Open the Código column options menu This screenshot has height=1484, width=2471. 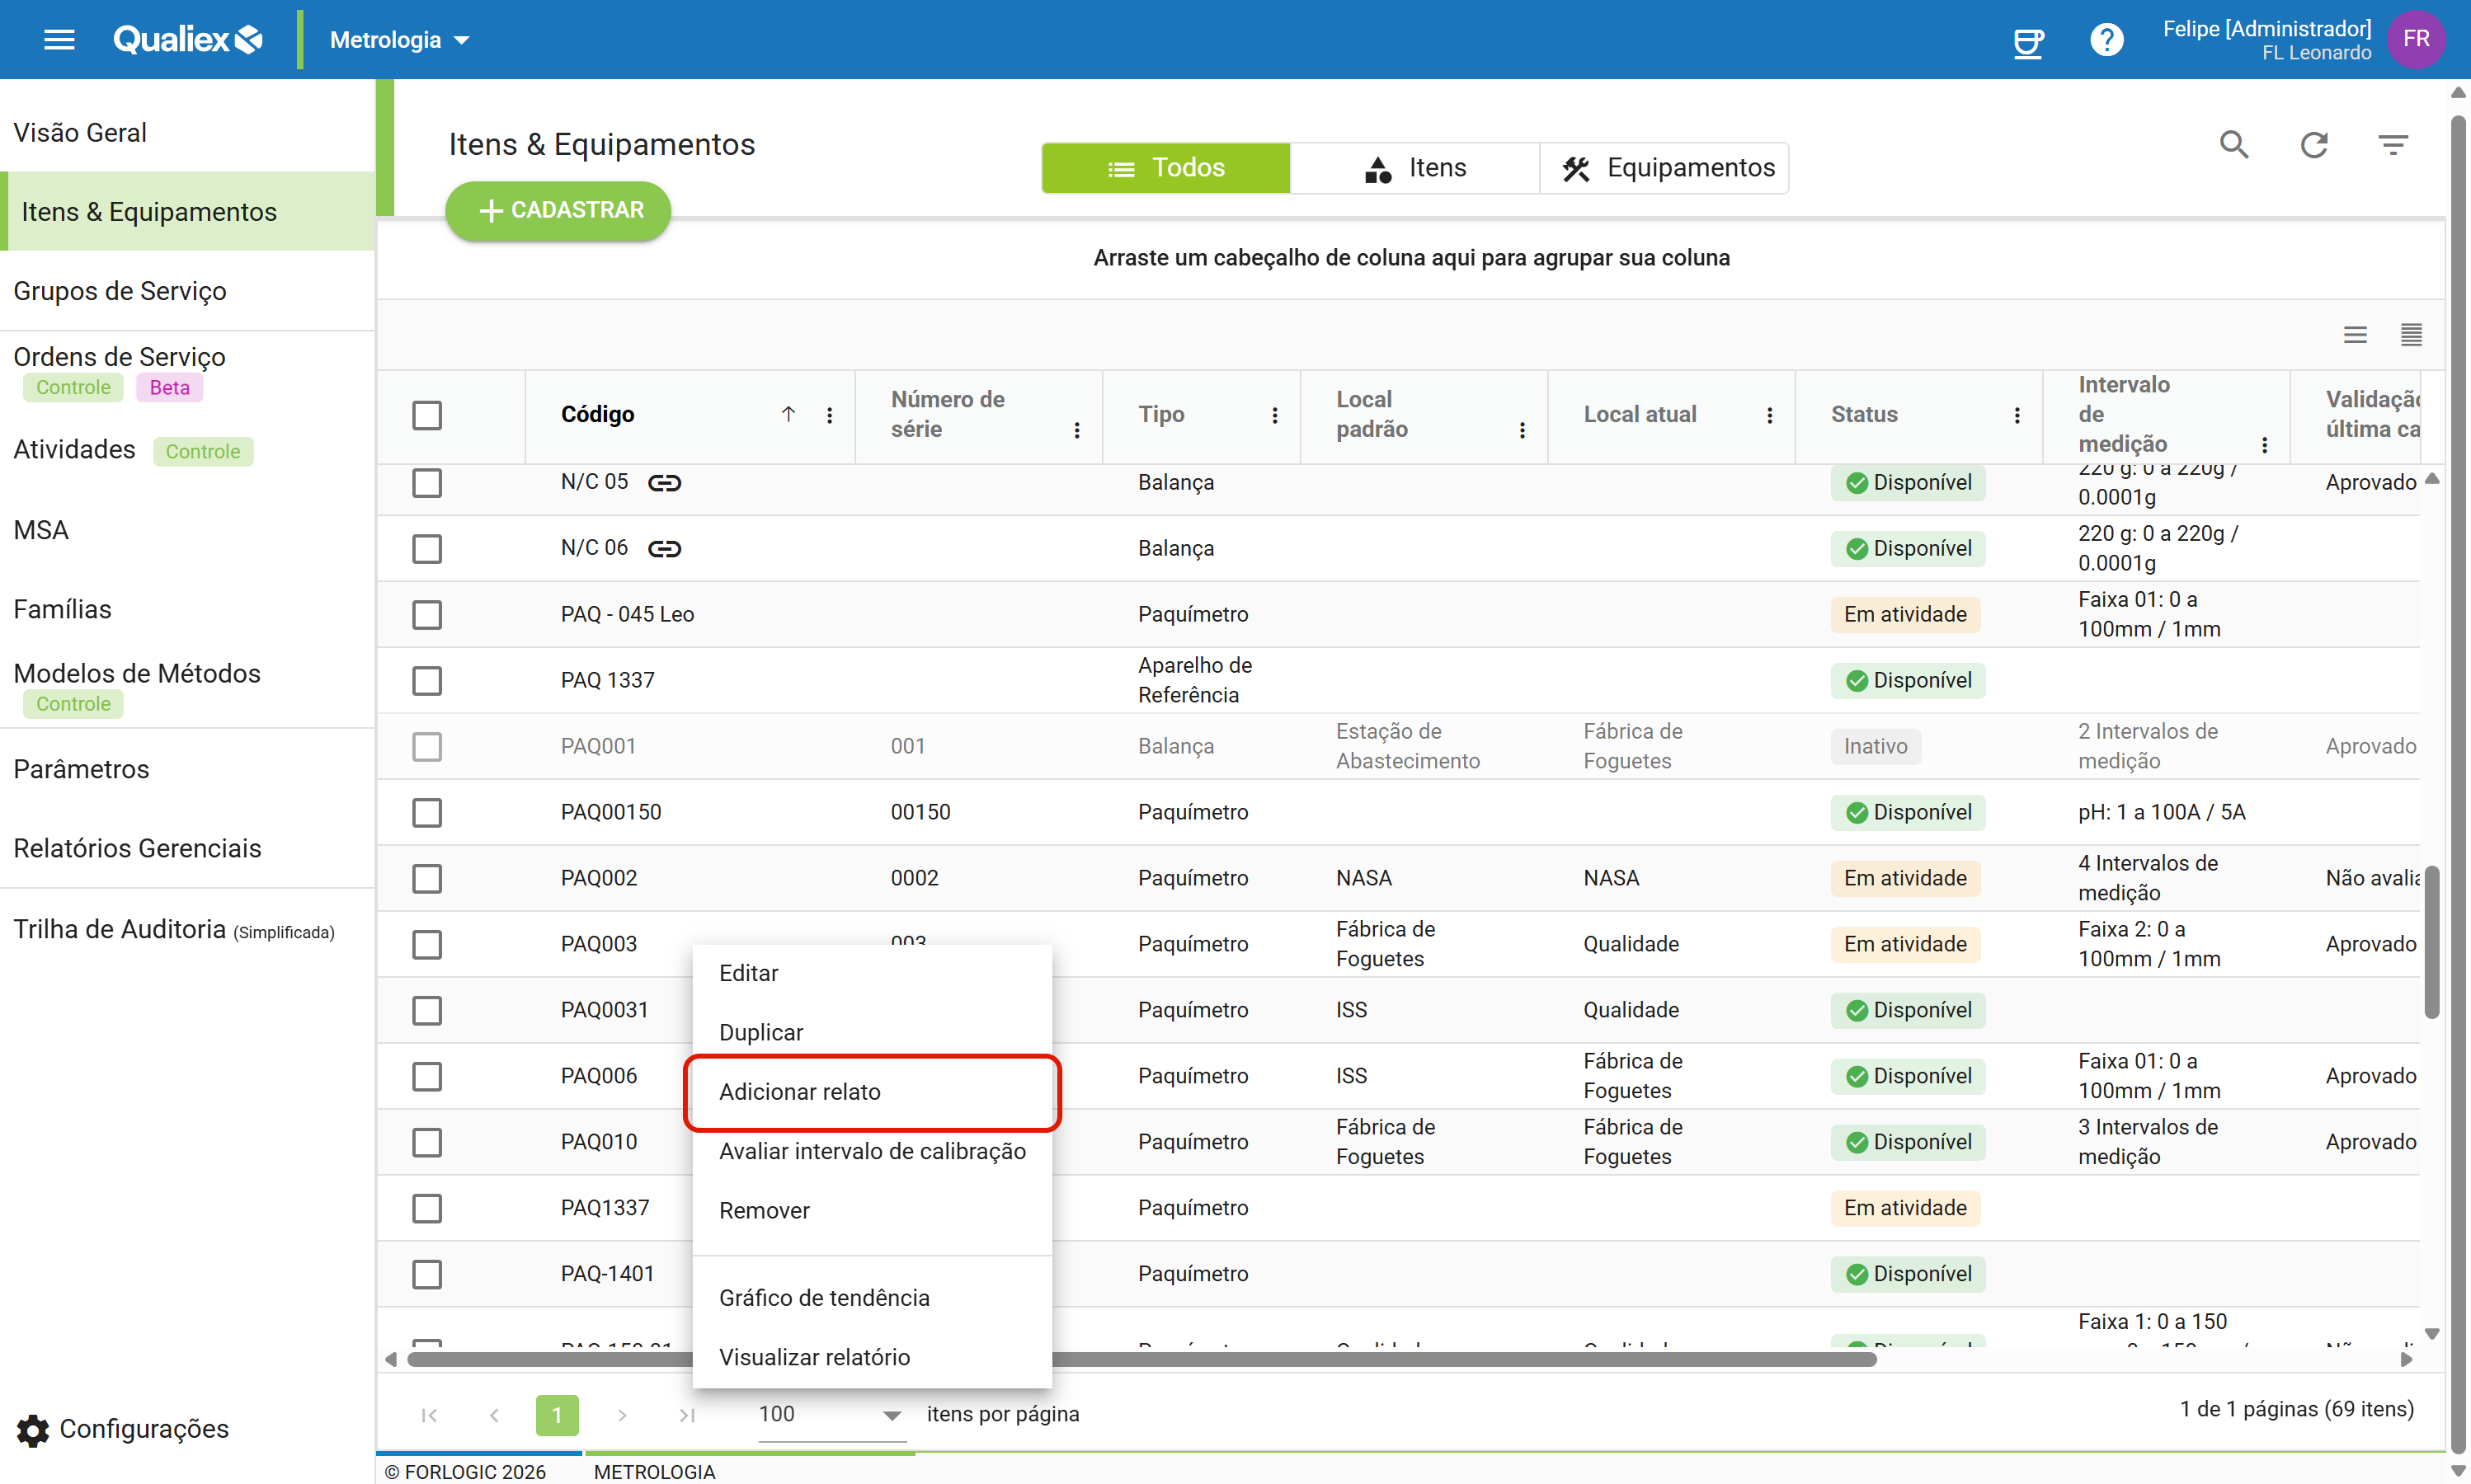coord(830,415)
